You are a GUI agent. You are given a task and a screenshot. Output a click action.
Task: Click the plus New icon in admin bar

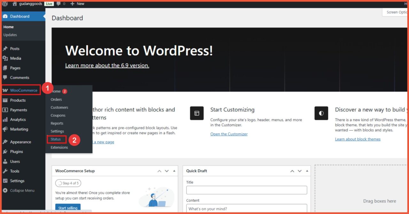tap(72, 4)
